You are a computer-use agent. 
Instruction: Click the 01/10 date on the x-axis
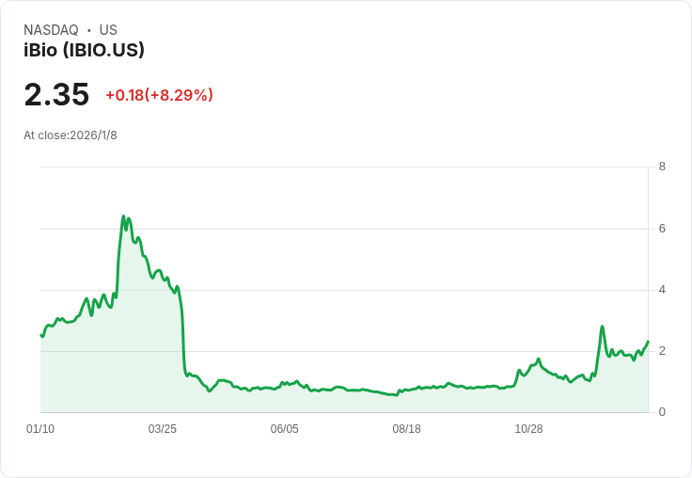pos(40,429)
